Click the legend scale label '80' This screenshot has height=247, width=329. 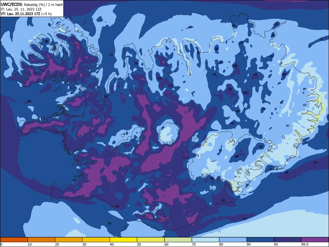pyautogui.click(x=221, y=244)
